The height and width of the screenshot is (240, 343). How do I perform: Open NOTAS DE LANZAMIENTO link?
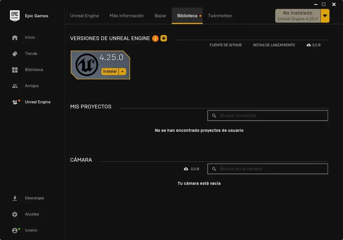pos(274,45)
